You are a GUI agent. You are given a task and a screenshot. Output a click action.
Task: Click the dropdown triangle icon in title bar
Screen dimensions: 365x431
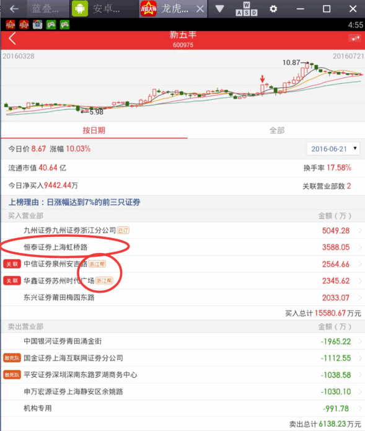(x=219, y=9)
